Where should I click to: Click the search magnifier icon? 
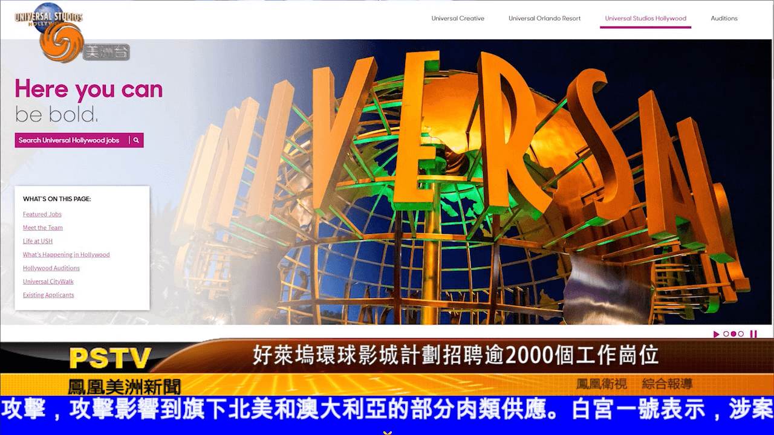(x=136, y=140)
